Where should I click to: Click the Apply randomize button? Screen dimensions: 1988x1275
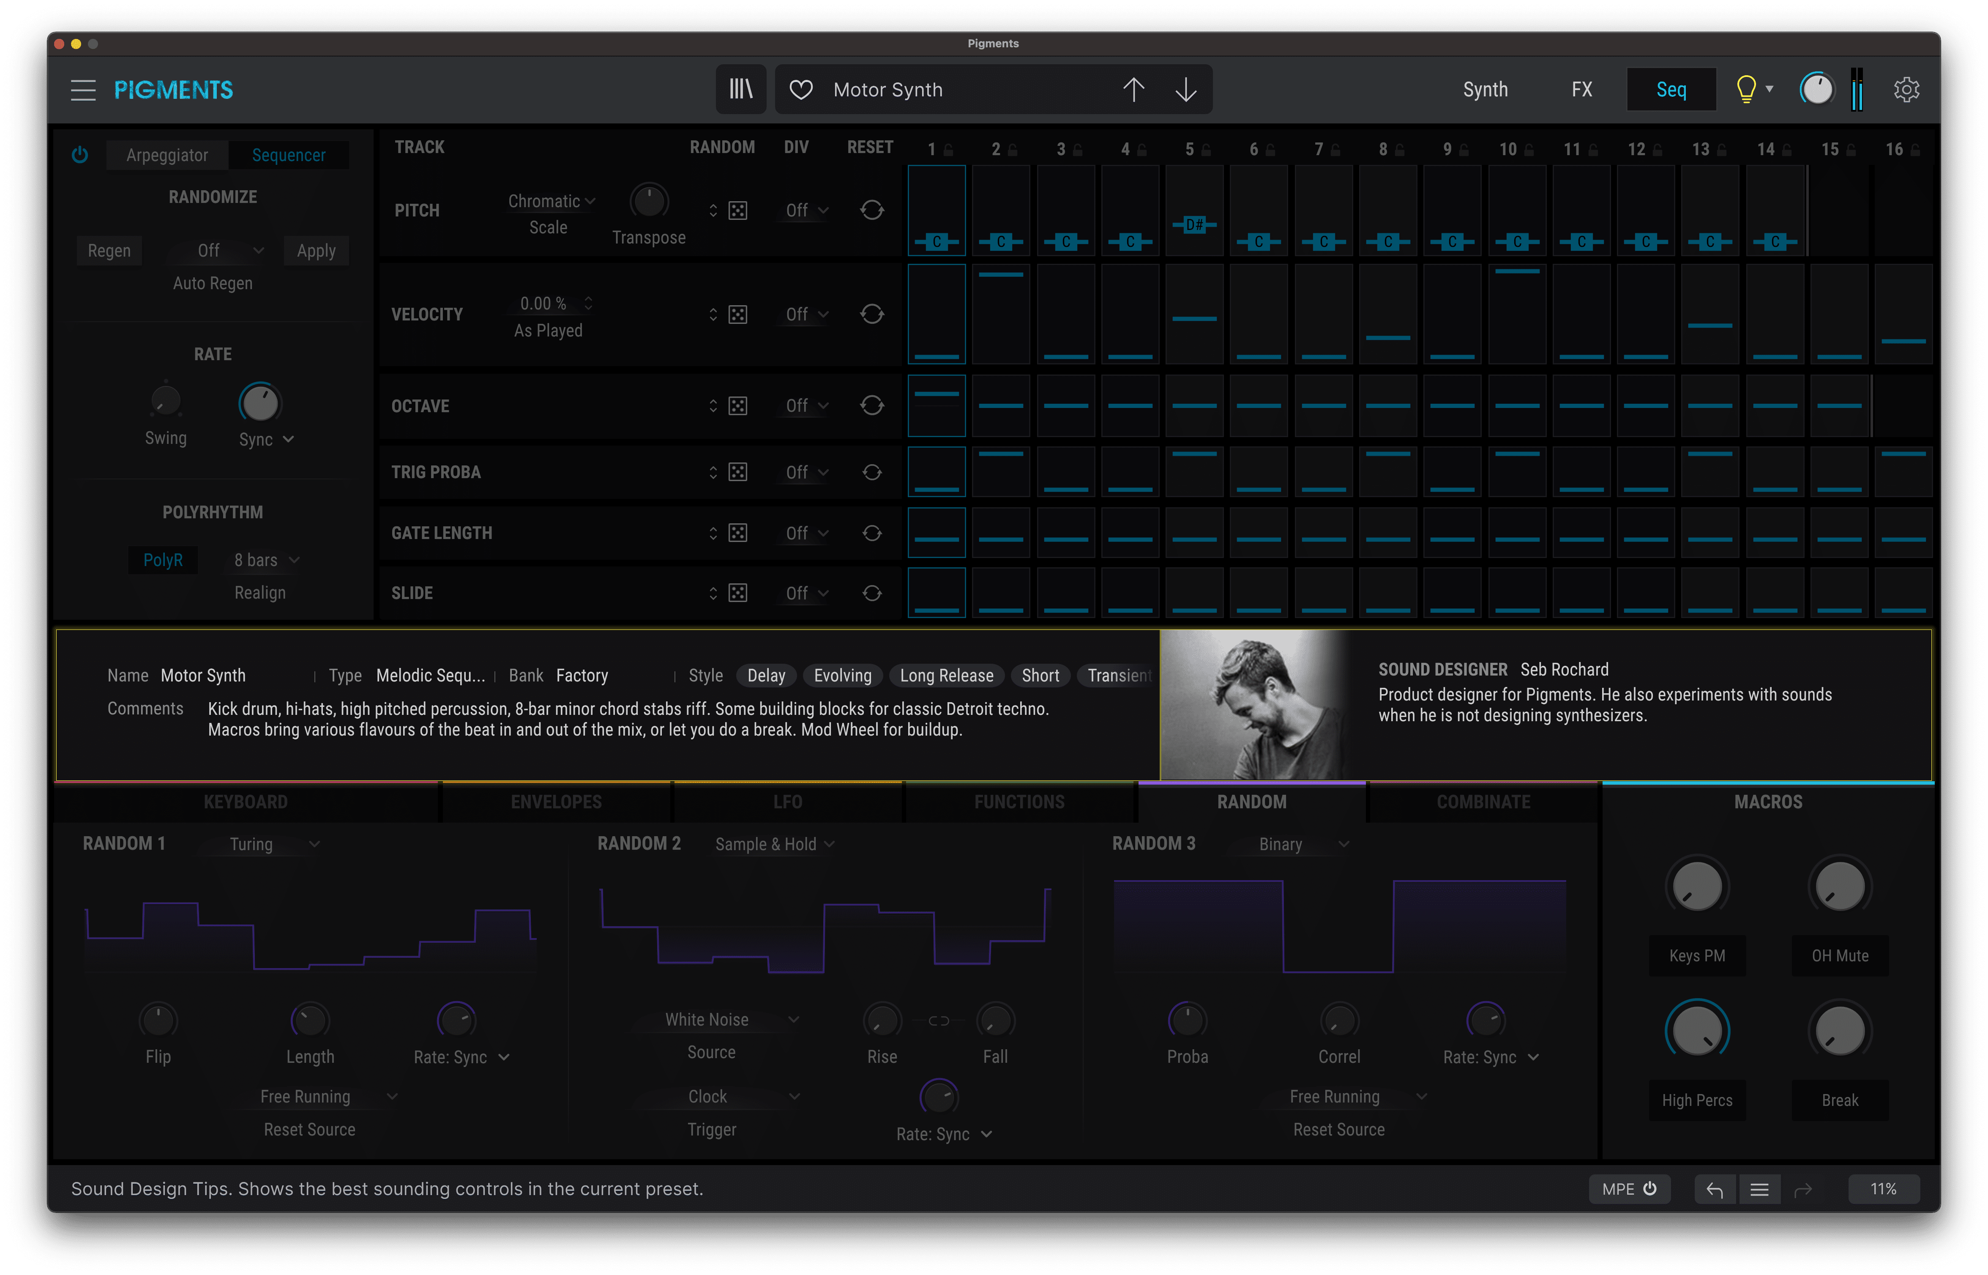316,251
